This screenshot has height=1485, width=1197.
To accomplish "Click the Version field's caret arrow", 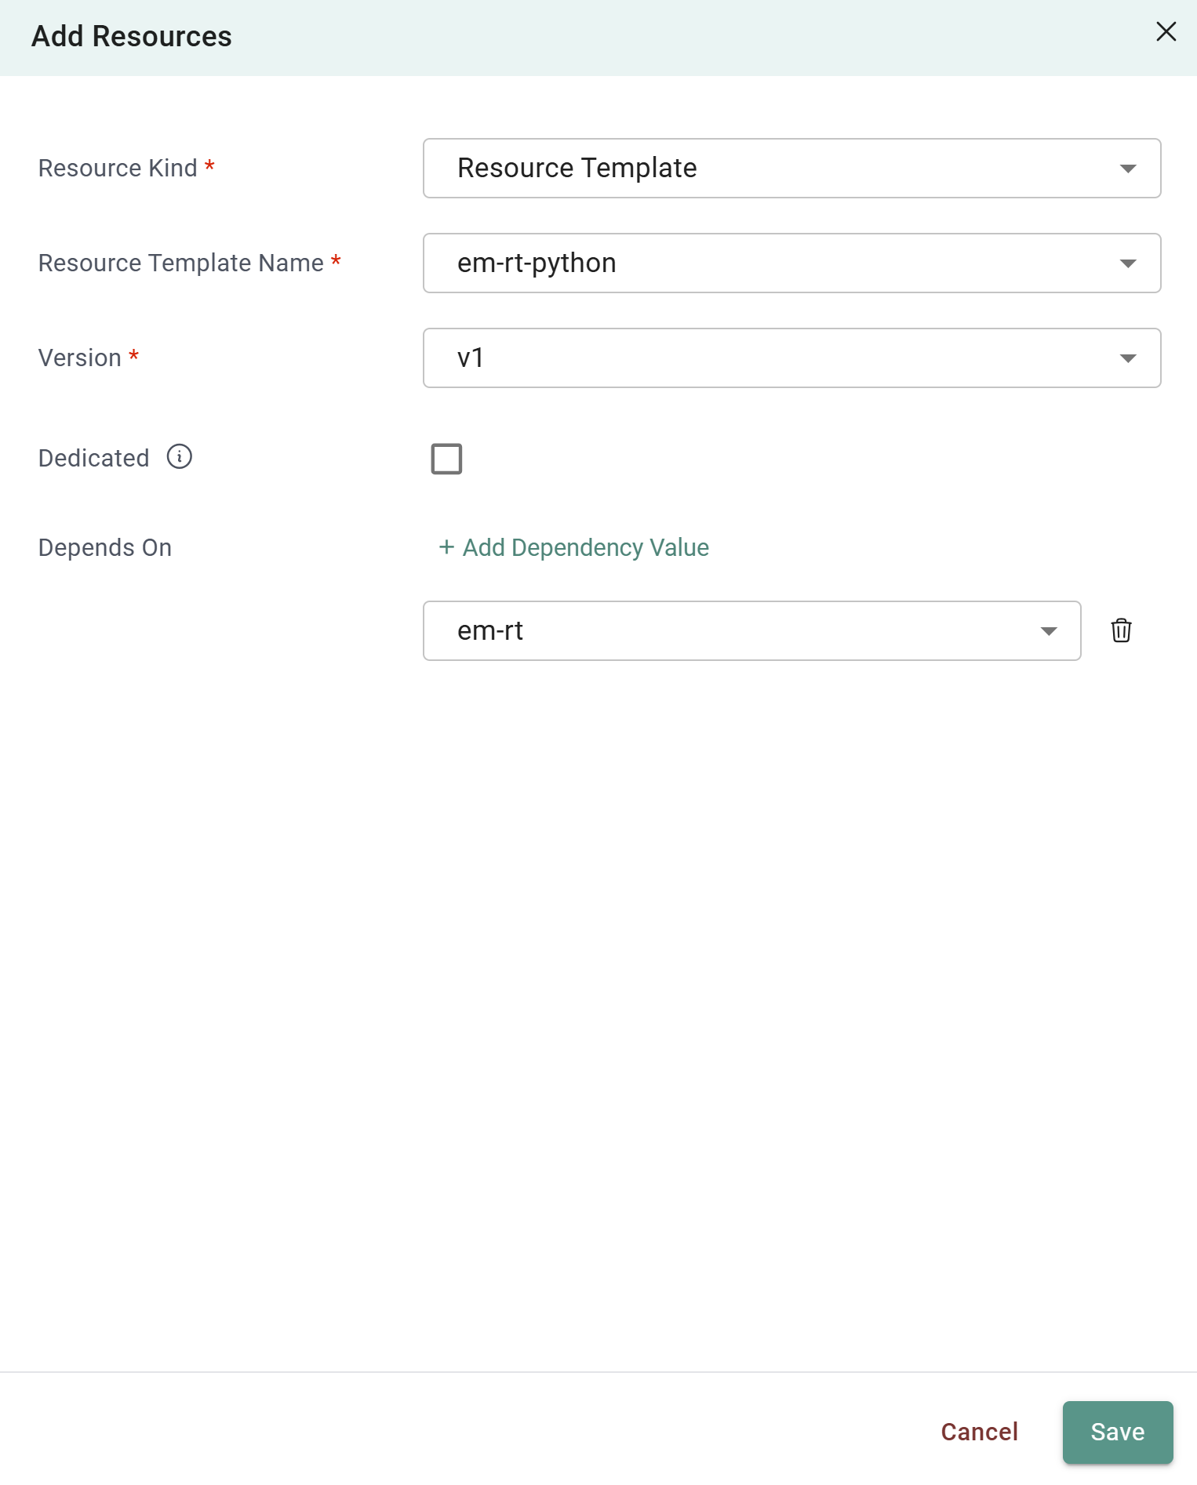I will 1128,358.
